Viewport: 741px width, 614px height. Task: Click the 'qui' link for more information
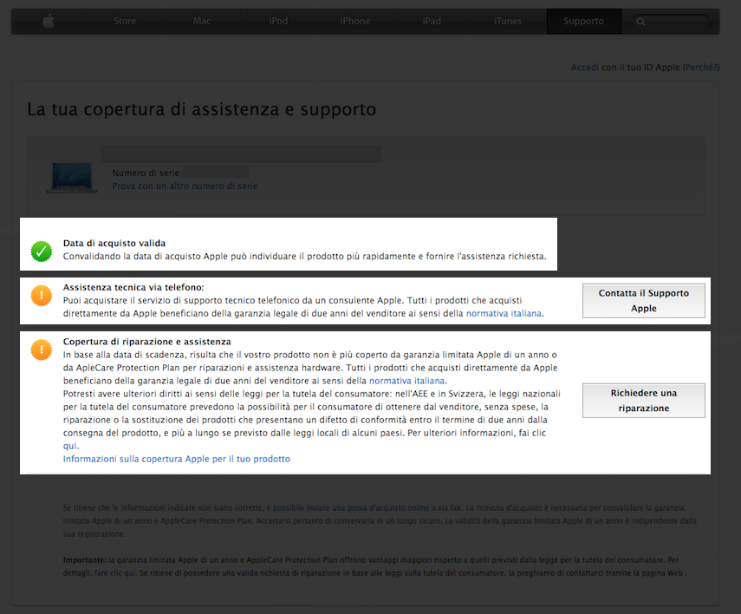pos(70,446)
